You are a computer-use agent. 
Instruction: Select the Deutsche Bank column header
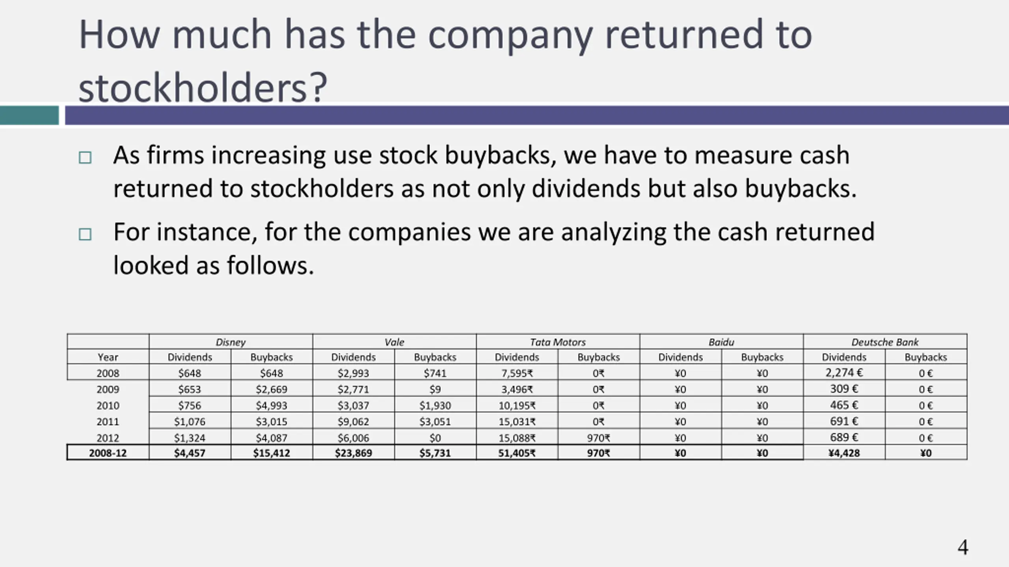885,342
